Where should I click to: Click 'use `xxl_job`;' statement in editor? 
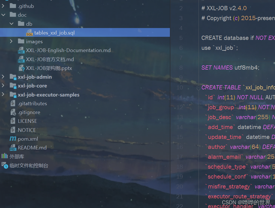pyautogui.click(x=219, y=48)
